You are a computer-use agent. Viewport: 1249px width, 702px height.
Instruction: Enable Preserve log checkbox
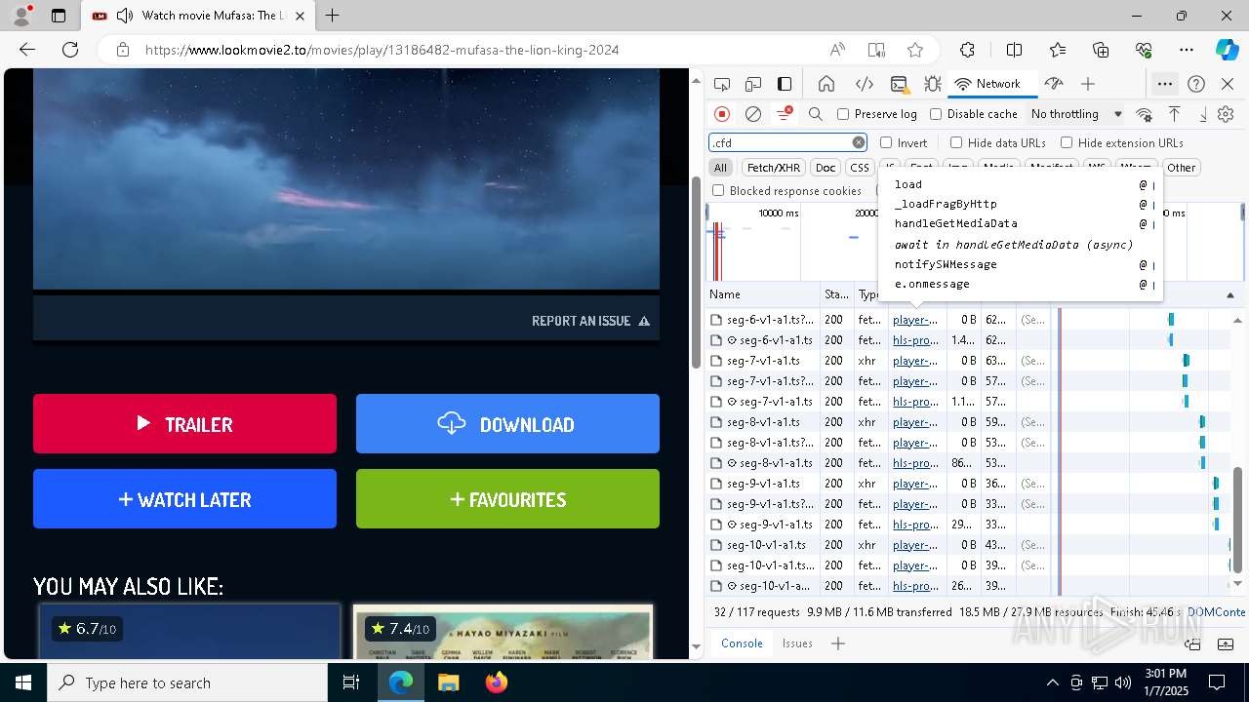843,114
